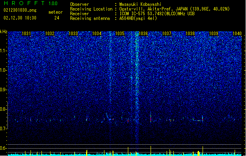Click the 1033 time axis marker

73,34
